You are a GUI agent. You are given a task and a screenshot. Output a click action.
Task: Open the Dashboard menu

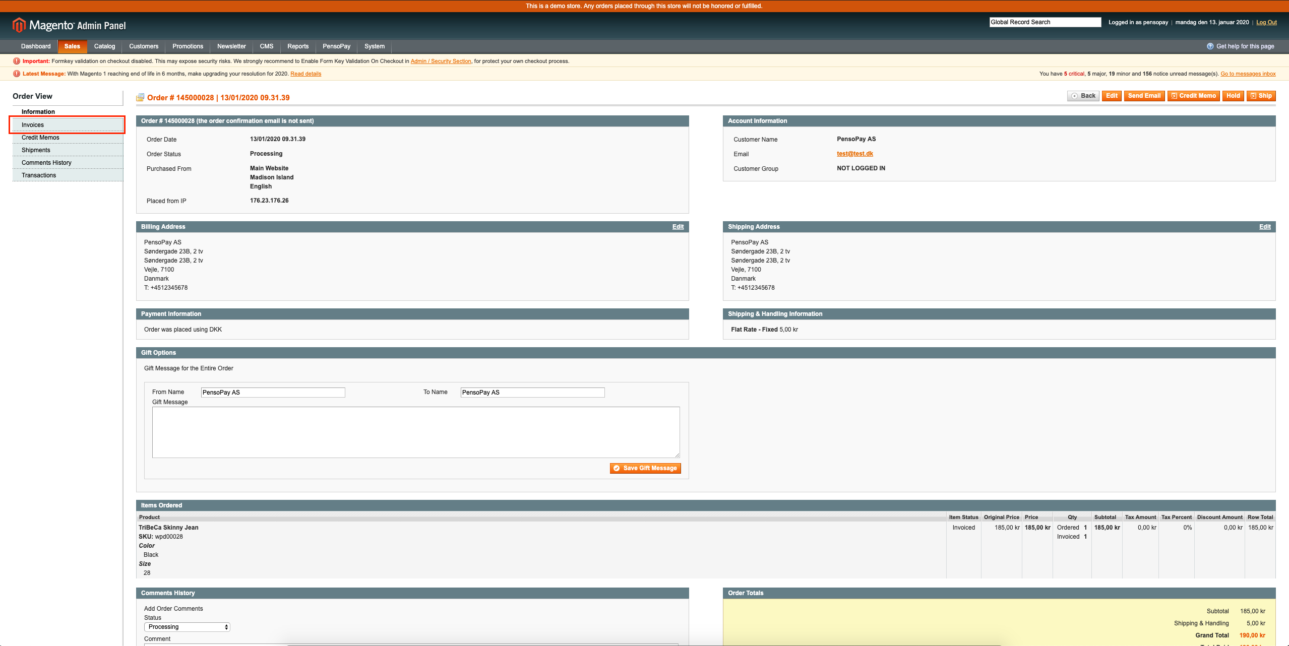pos(36,46)
